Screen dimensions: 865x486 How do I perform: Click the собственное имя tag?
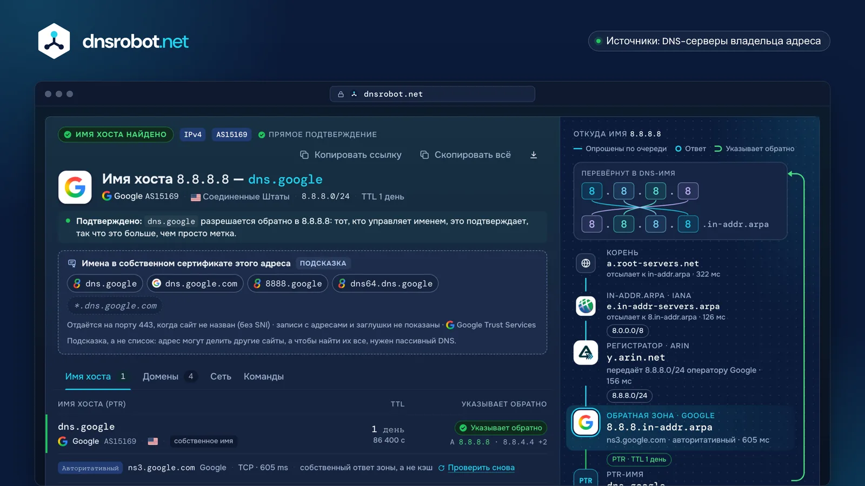(203, 441)
